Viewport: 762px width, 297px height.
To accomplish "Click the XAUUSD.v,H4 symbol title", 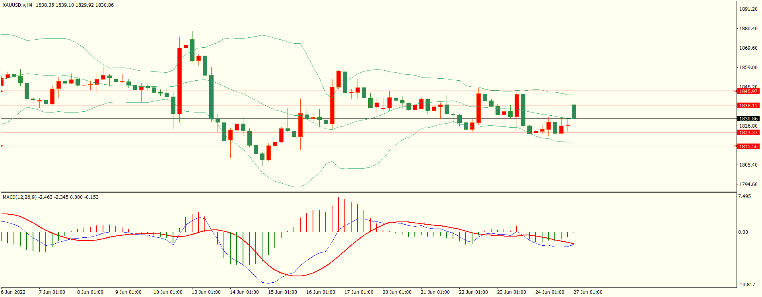I will (17, 5).
